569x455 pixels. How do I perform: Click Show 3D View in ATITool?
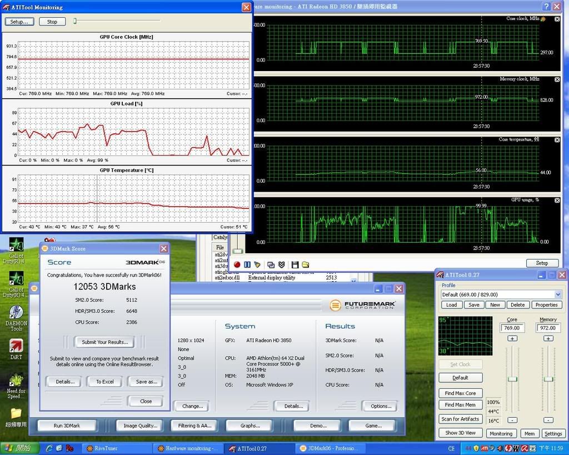pos(460,433)
